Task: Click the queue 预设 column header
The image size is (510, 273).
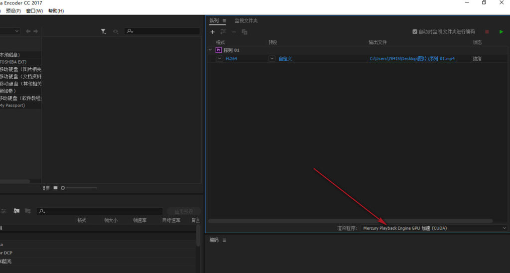Action: 272,42
